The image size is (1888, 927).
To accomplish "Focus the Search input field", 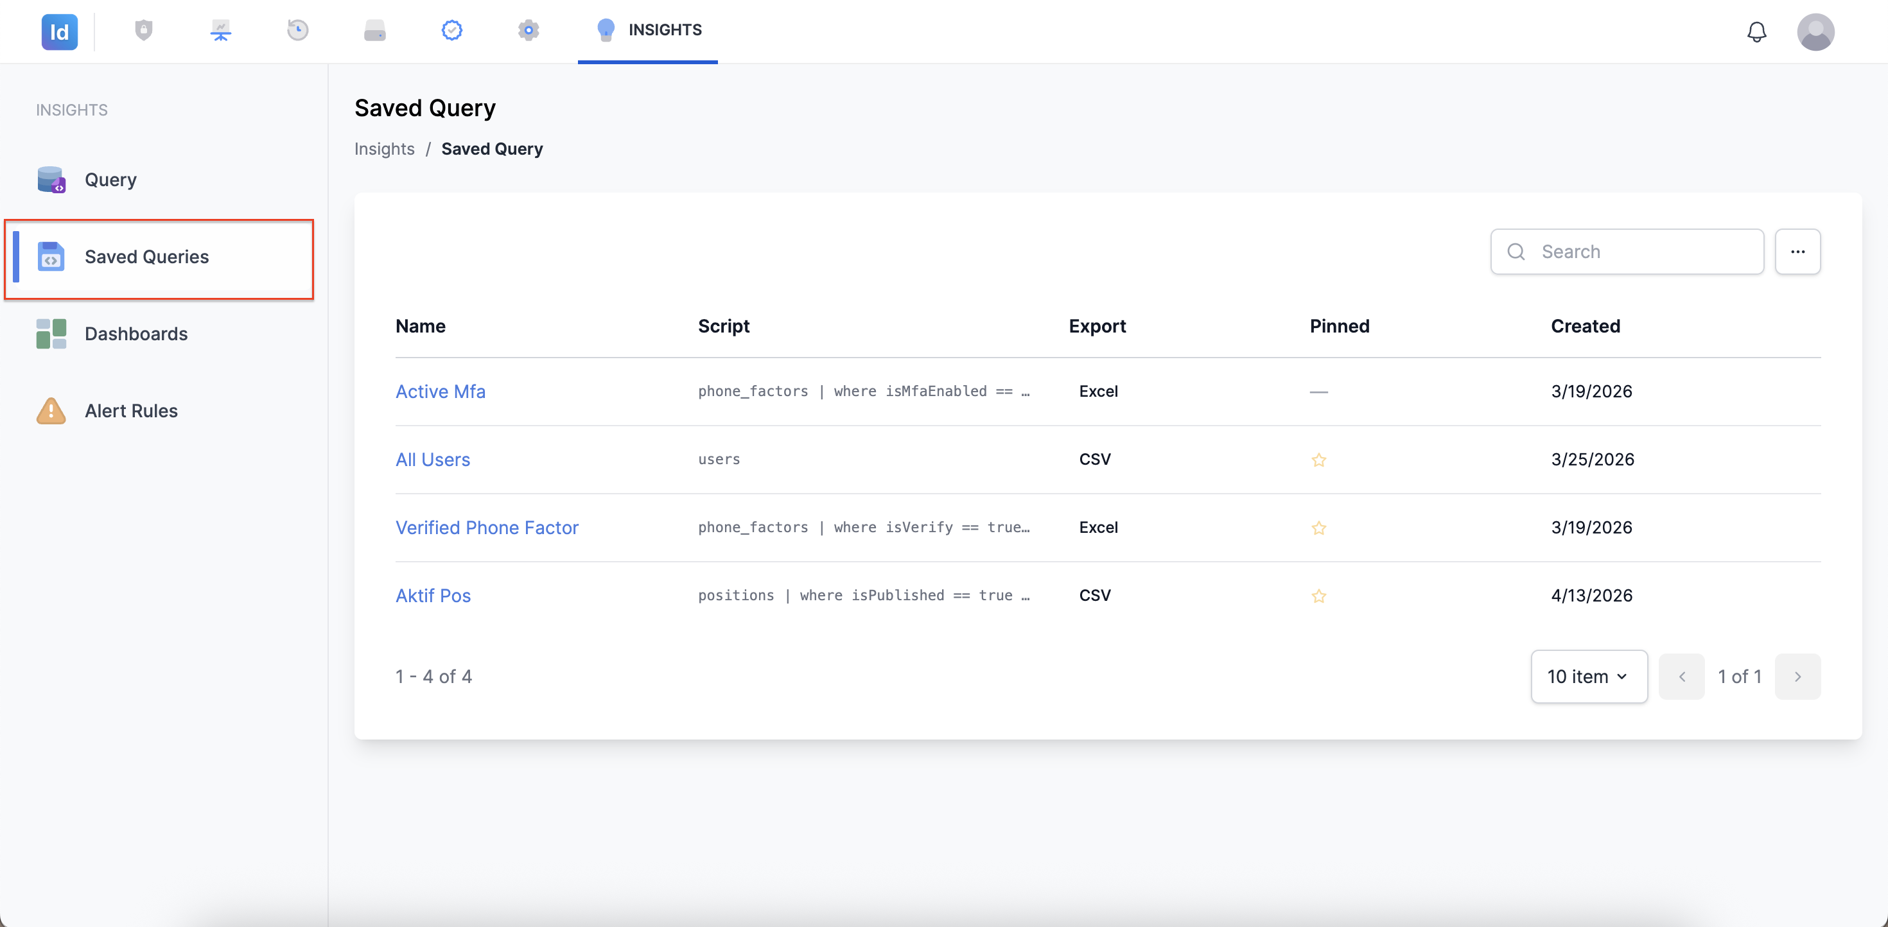I will point(1627,252).
